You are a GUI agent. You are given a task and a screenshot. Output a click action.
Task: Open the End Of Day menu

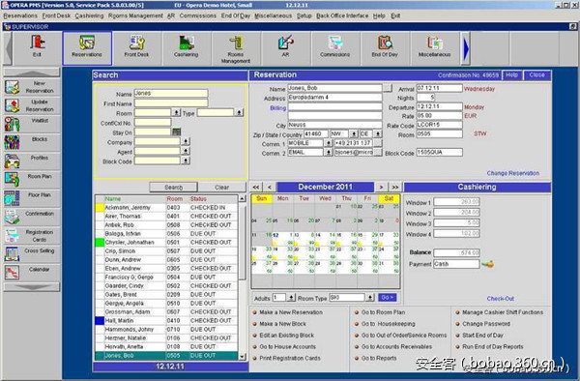tap(236, 15)
